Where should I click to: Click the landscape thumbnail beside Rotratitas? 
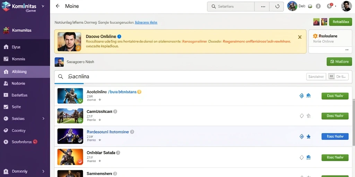tap(316, 22)
